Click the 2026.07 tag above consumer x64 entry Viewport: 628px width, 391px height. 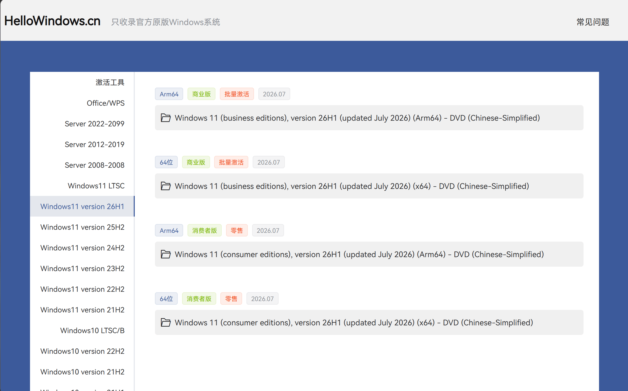pos(262,299)
